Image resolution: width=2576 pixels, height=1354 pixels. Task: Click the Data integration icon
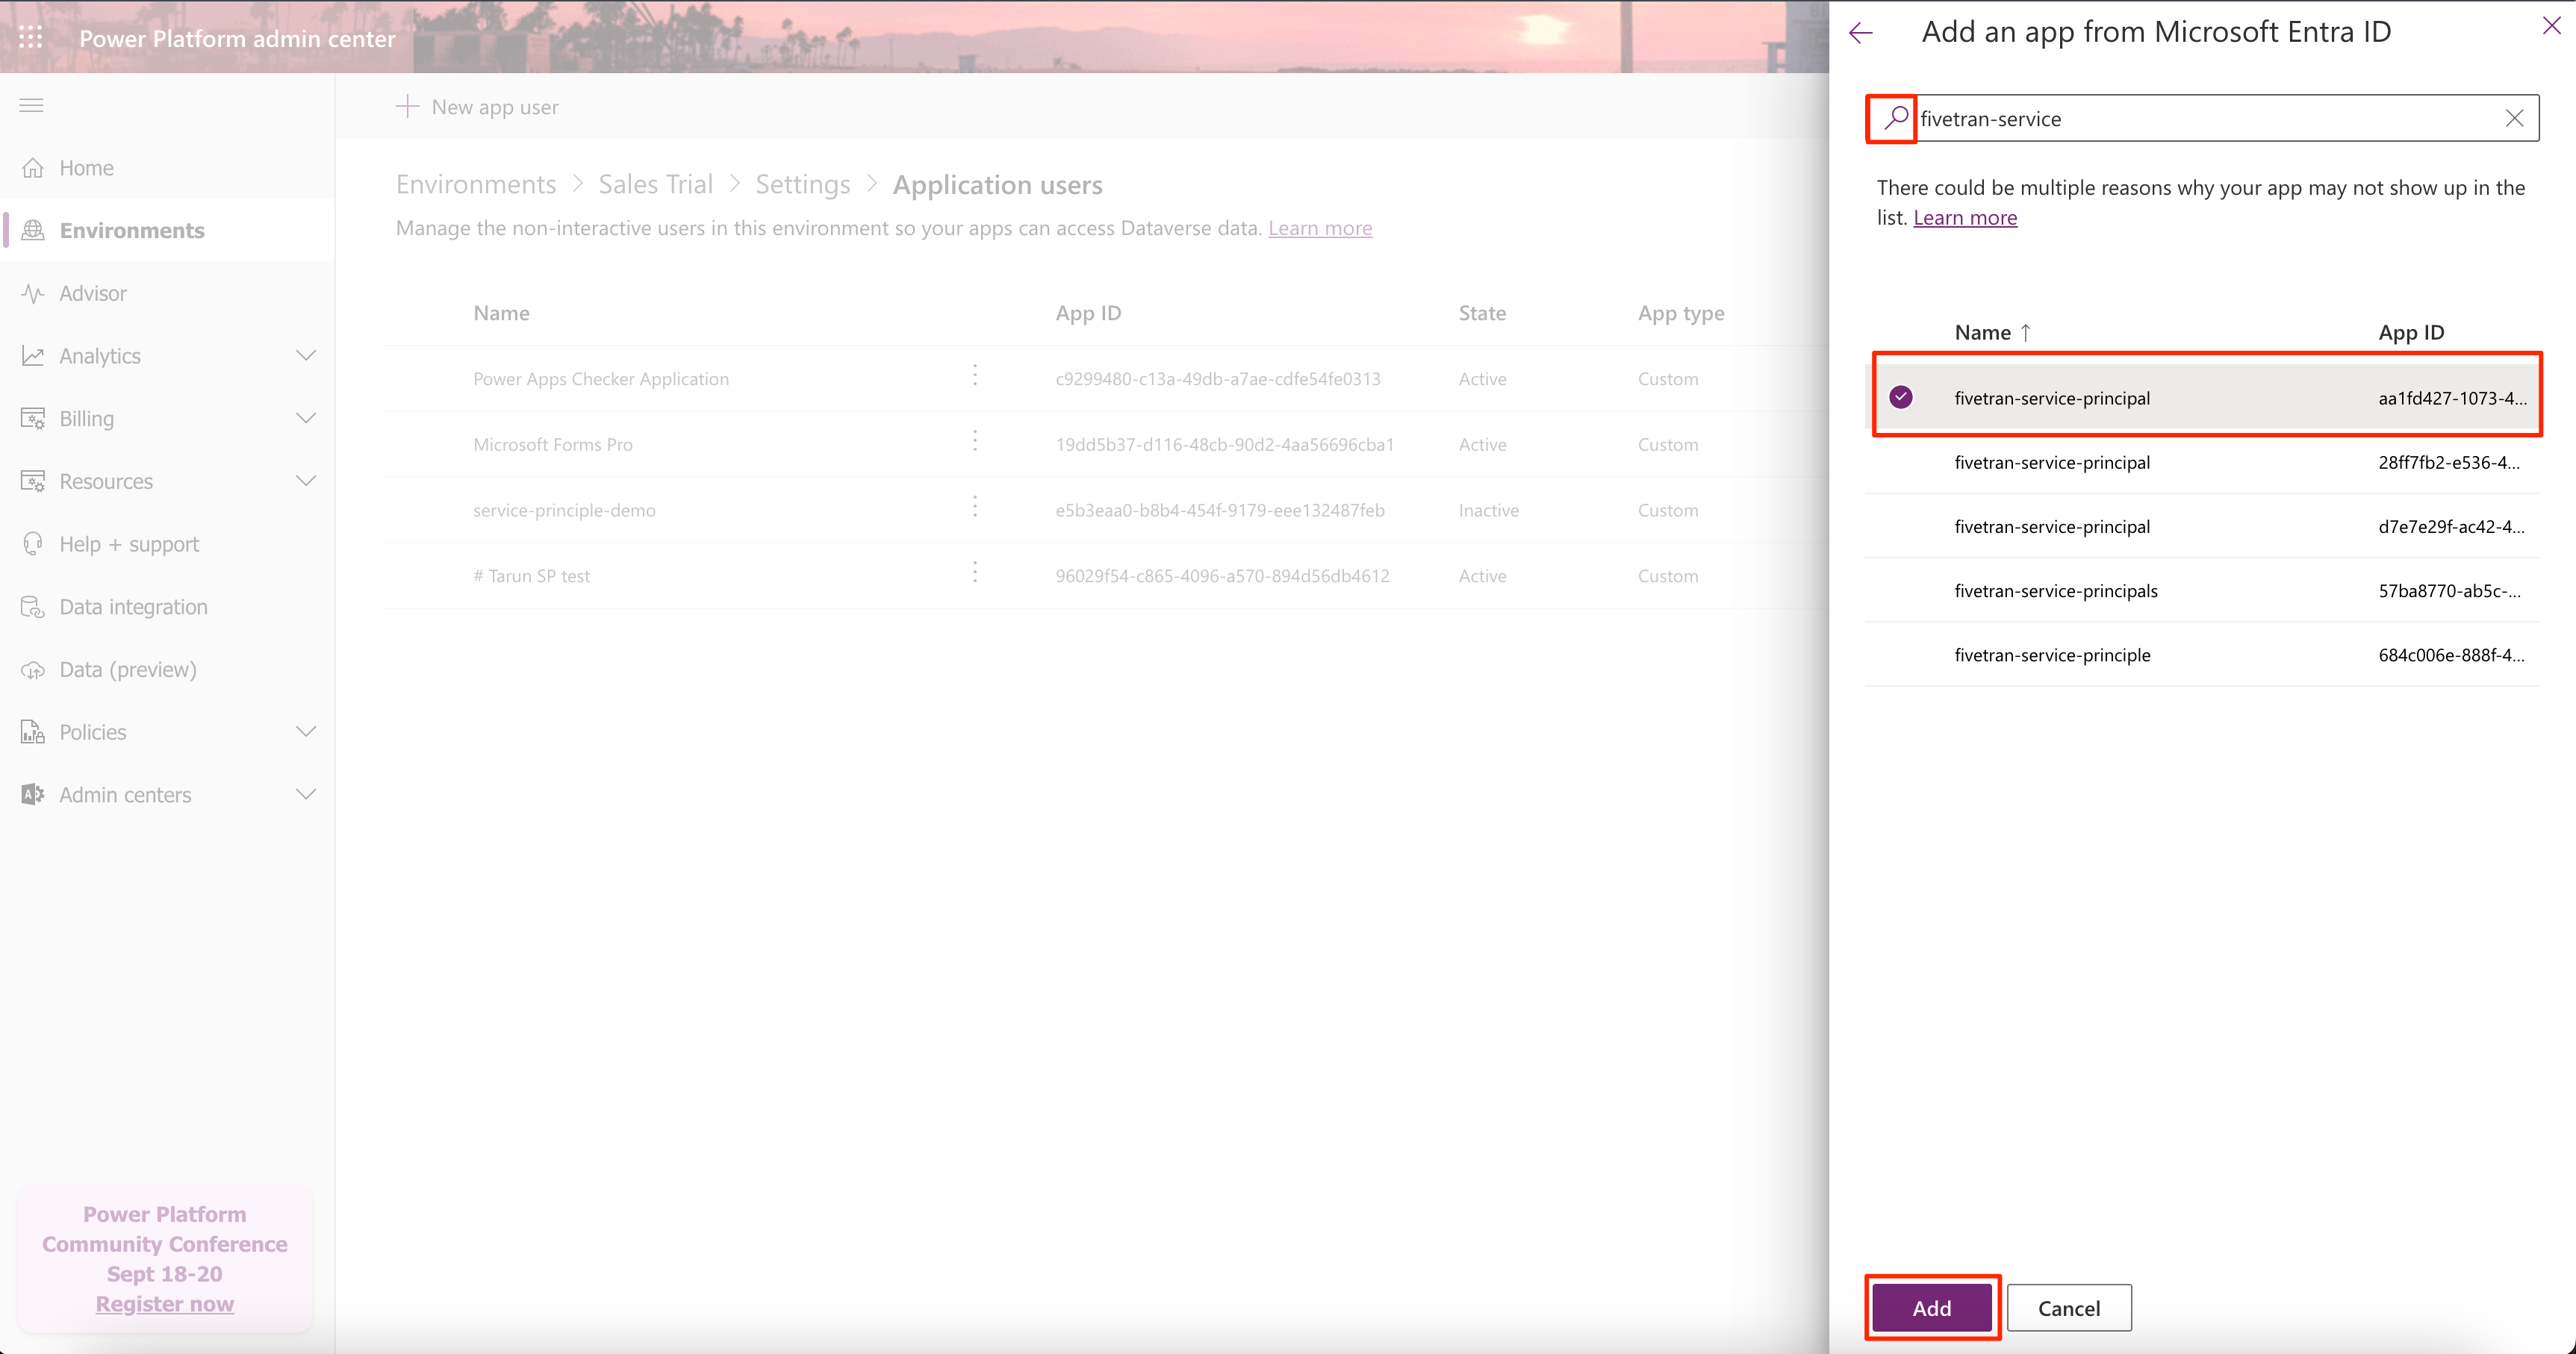pos(33,607)
